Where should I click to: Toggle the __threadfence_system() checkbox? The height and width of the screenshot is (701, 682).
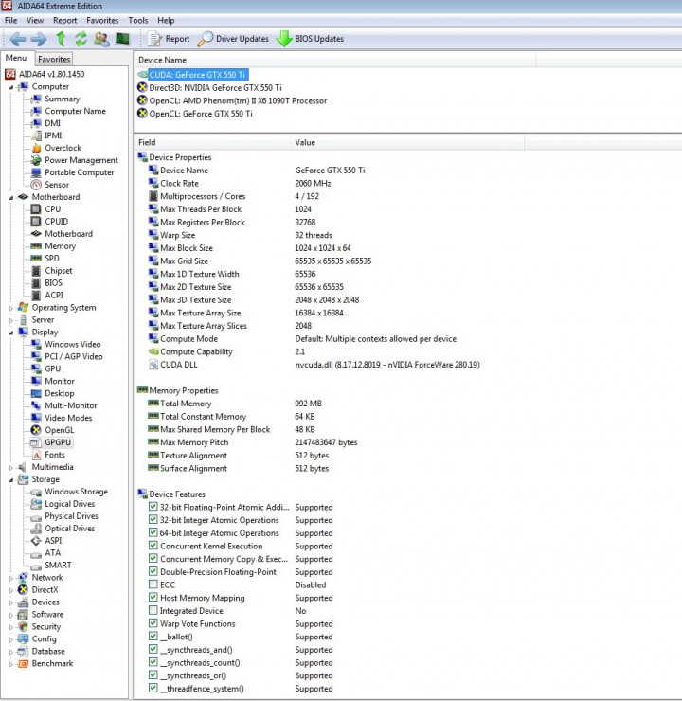point(153,688)
